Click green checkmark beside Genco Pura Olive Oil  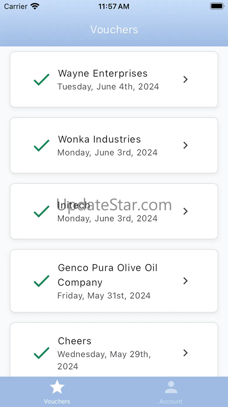tap(42, 281)
